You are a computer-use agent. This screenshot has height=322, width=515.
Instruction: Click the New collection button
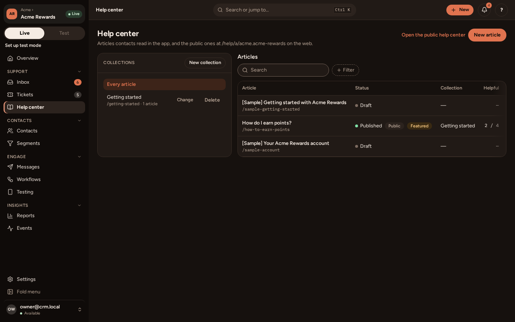point(205,63)
